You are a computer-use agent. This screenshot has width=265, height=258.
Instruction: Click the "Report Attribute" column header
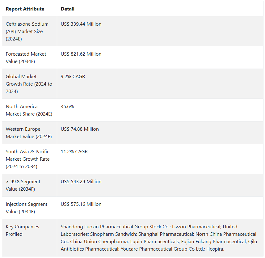click(x=25, y=9)
